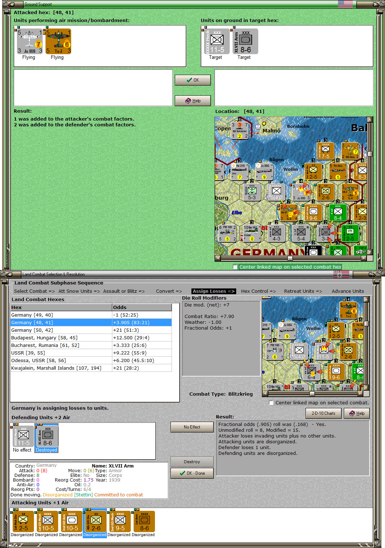
Task: Select the Tu-2 flying air unit
Action: click(58, 42)
